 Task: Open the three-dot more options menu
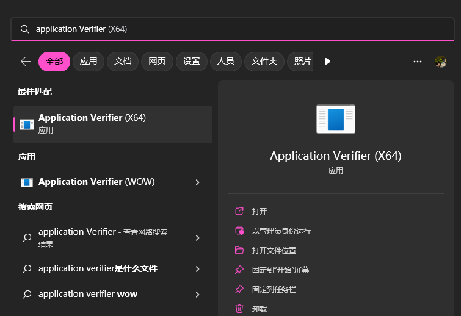[x=418, y=62]
